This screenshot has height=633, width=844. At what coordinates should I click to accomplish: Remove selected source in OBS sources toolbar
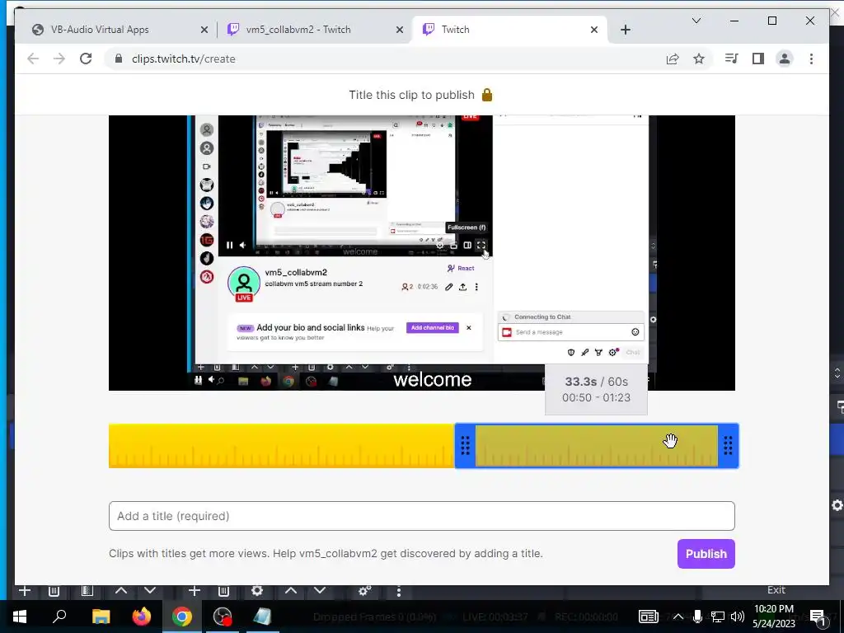(224, 590)
